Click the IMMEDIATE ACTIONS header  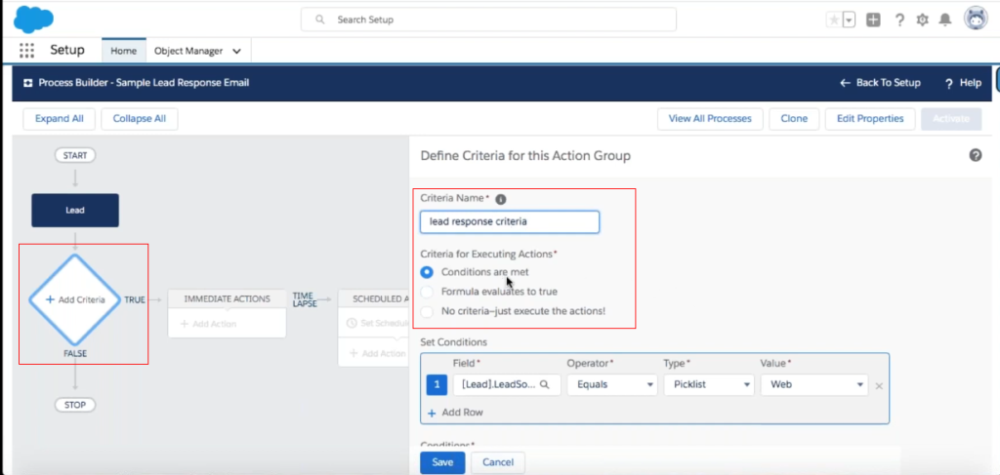[x=227, y=298]
